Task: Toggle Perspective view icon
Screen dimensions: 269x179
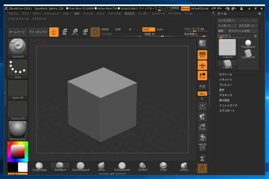Action: pos(202,55)
